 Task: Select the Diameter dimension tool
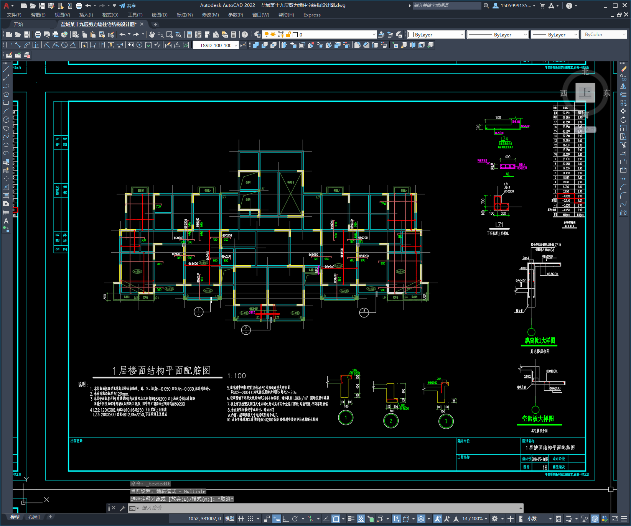pos(64,45)
